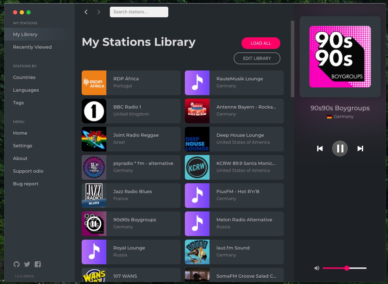This screenshot has width=388, height=284.
Task: Open the Facebook link icon
Action: point(38,264)
